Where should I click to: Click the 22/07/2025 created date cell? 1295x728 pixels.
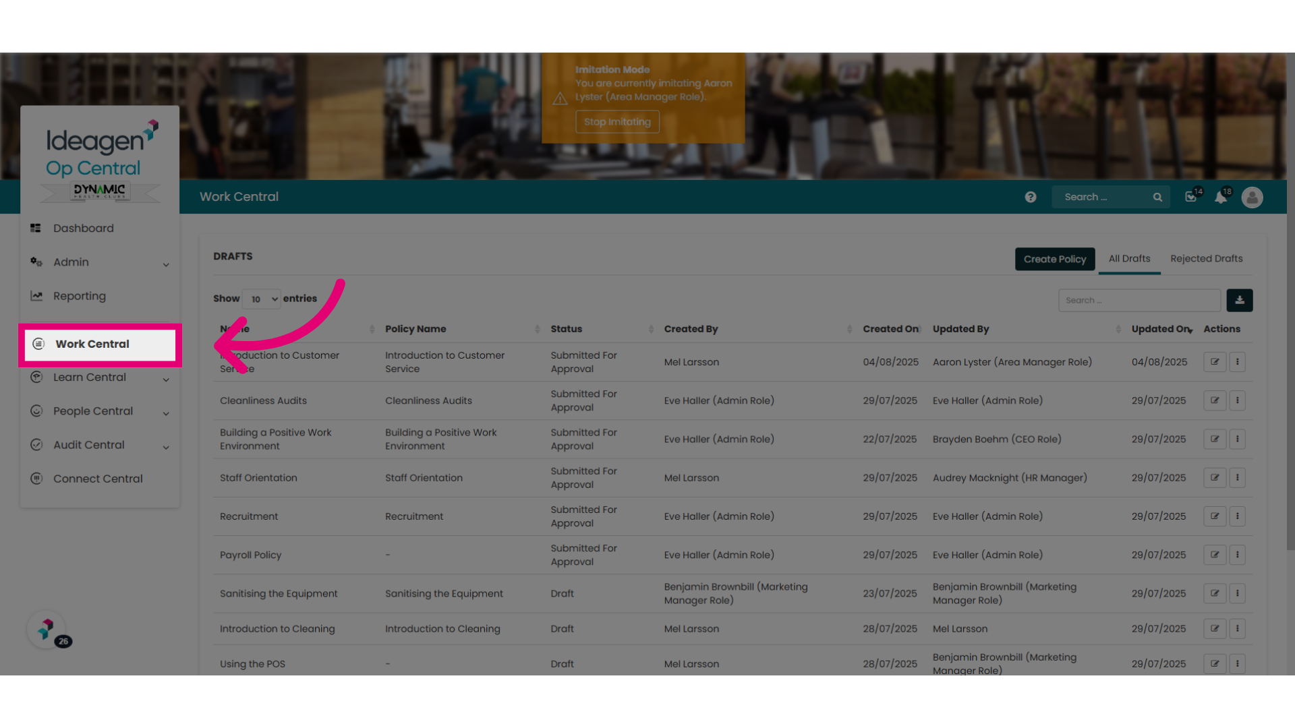[x=890, y=439]
